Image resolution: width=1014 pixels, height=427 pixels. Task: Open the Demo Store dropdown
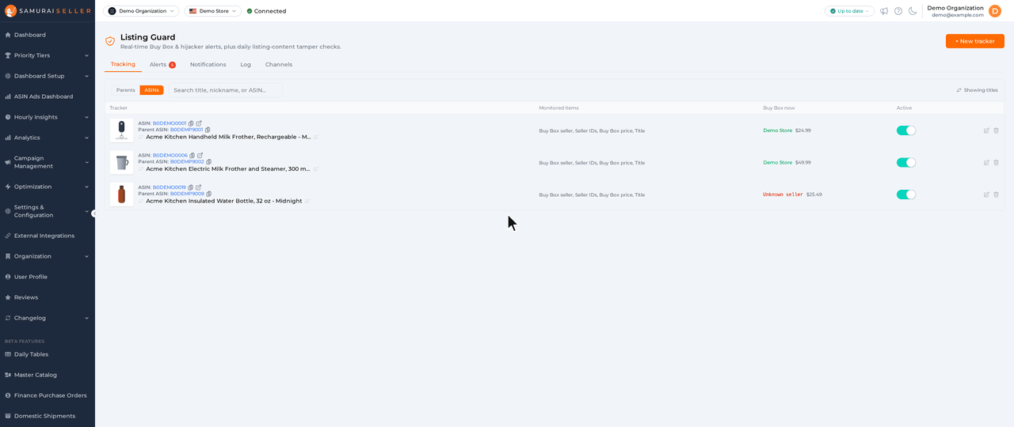tap(212, 11)
